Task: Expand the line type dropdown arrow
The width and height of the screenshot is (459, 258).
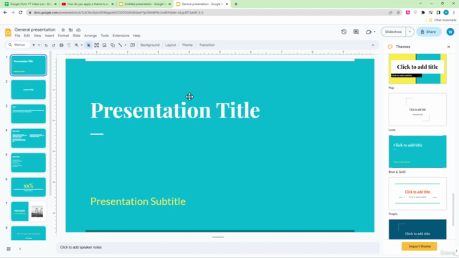Action: pyautogui.click(x=126, y=45)
